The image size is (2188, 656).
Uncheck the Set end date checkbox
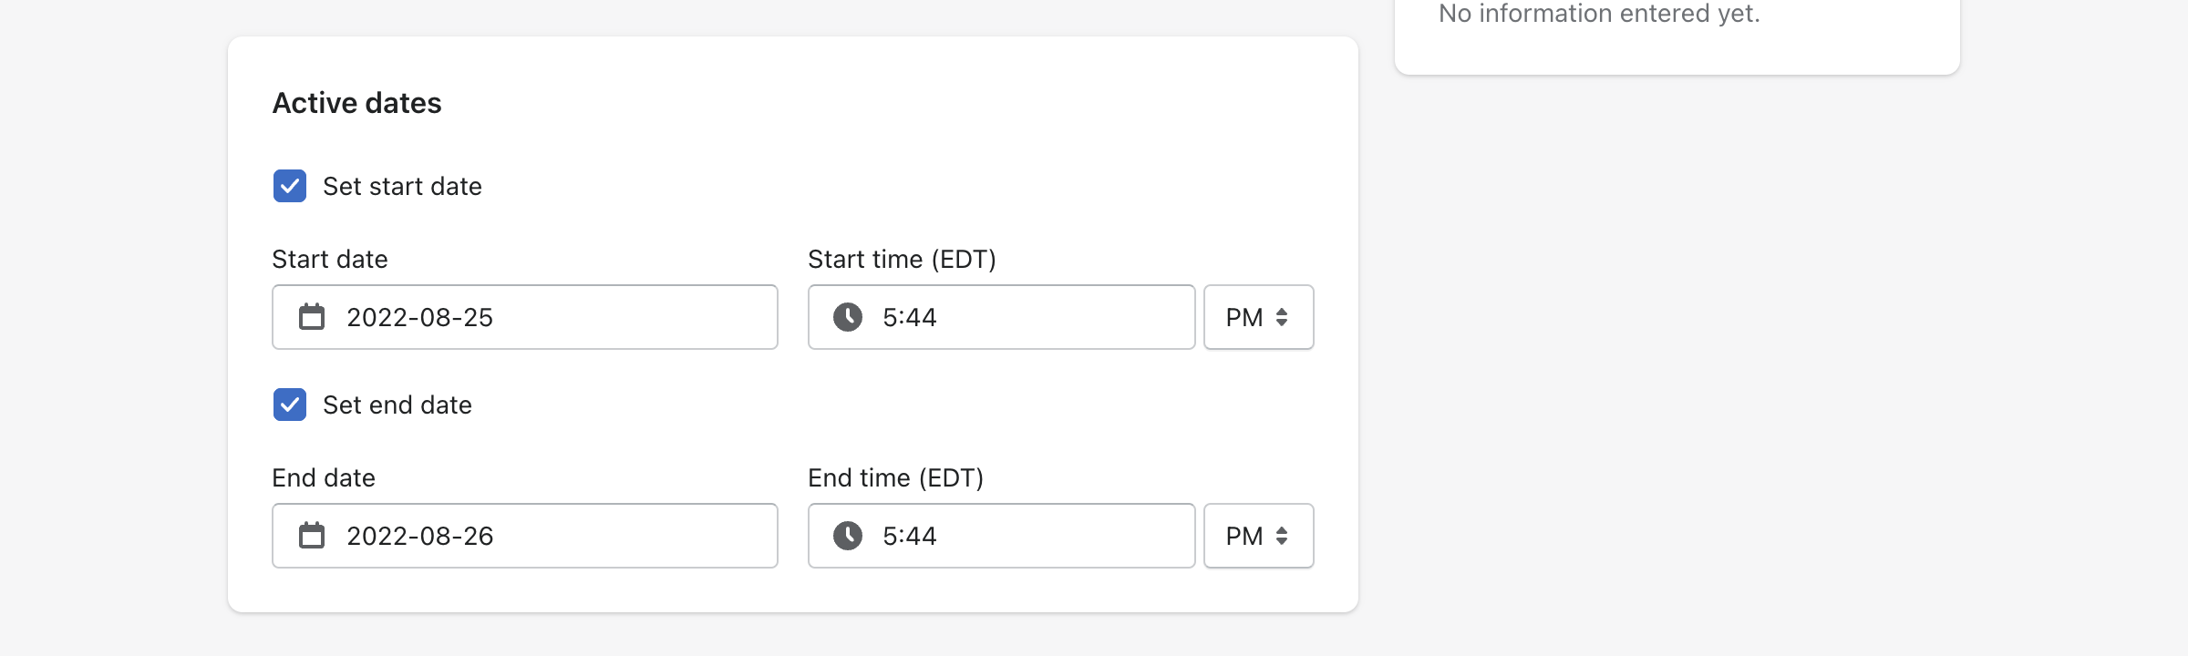coord(290,405)
